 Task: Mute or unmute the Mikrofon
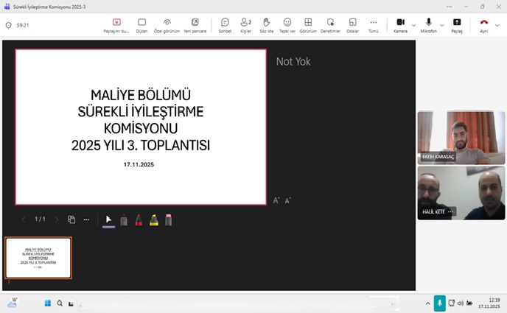[429, 24]
